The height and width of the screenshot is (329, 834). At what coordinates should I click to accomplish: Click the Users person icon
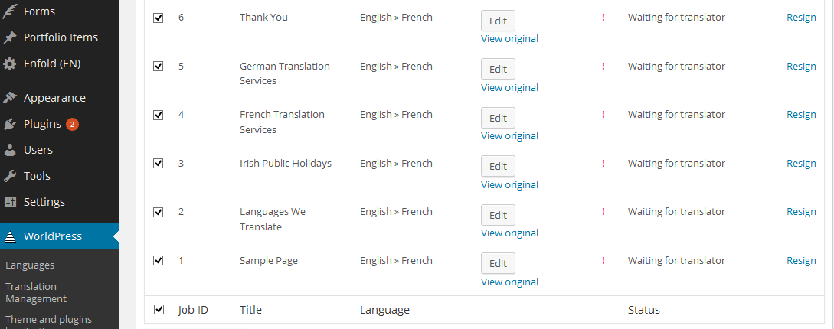coord(10,150)
